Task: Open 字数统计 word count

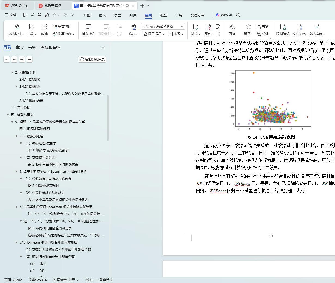Action: pos(62,26)
